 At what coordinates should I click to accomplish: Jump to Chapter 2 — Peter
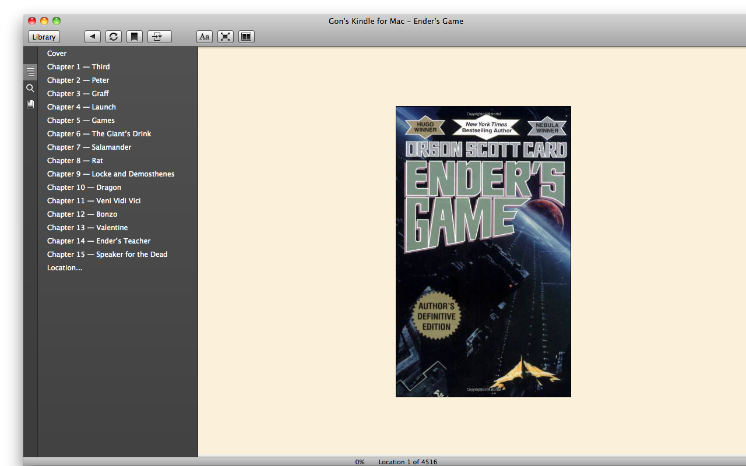pyautogui.click(x=78, y=80)
